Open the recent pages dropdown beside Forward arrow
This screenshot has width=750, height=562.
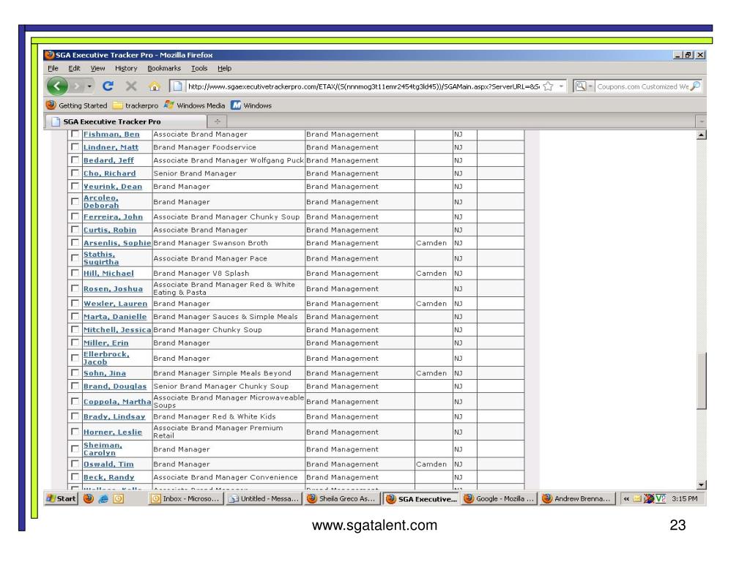(89, 86)
